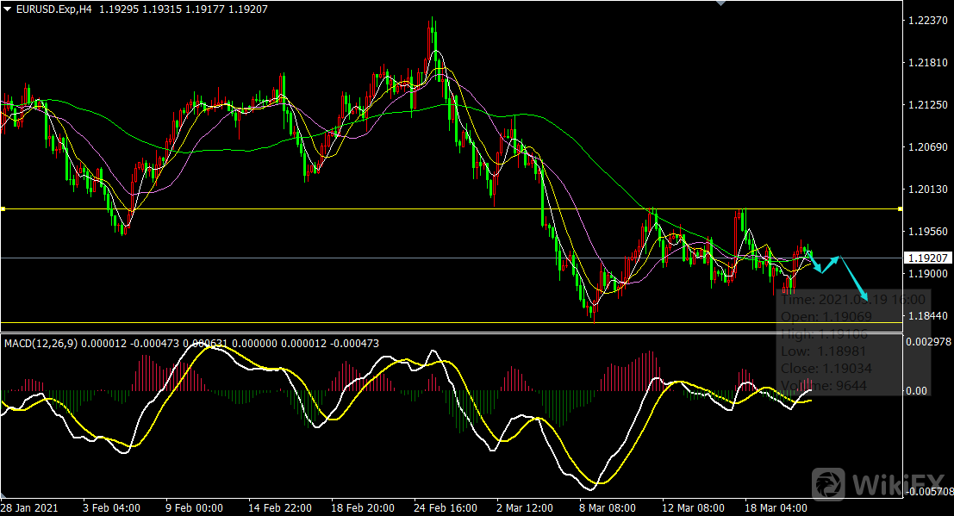Image resolution: width=954 pixels, height=516 pixels.
Task: Click the 8 Mar 08:00 time axis label
Action: click(x=607, y=507)
